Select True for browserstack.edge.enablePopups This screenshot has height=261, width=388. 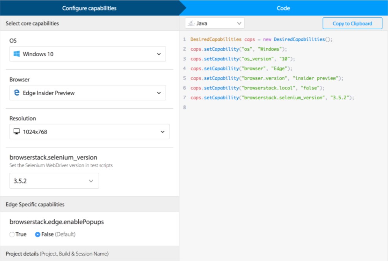[12, 235]
